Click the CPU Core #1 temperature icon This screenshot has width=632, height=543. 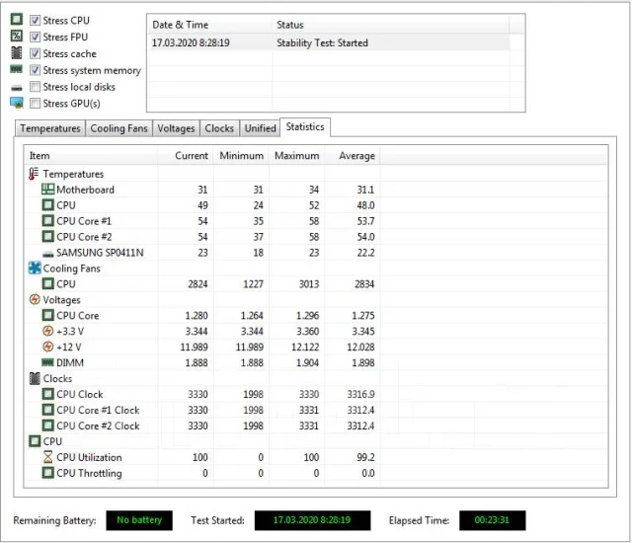tap(48, 221)
